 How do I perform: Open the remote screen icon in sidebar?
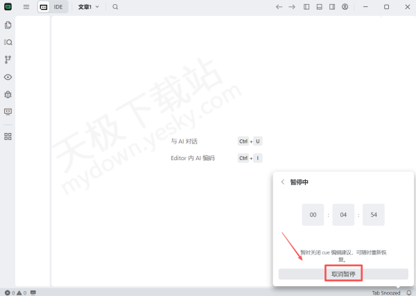(8, 111)
